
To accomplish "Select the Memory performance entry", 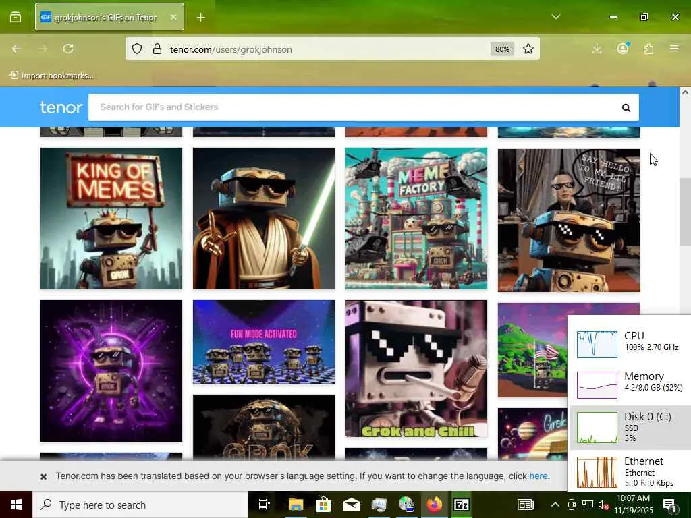I will 630,384.
